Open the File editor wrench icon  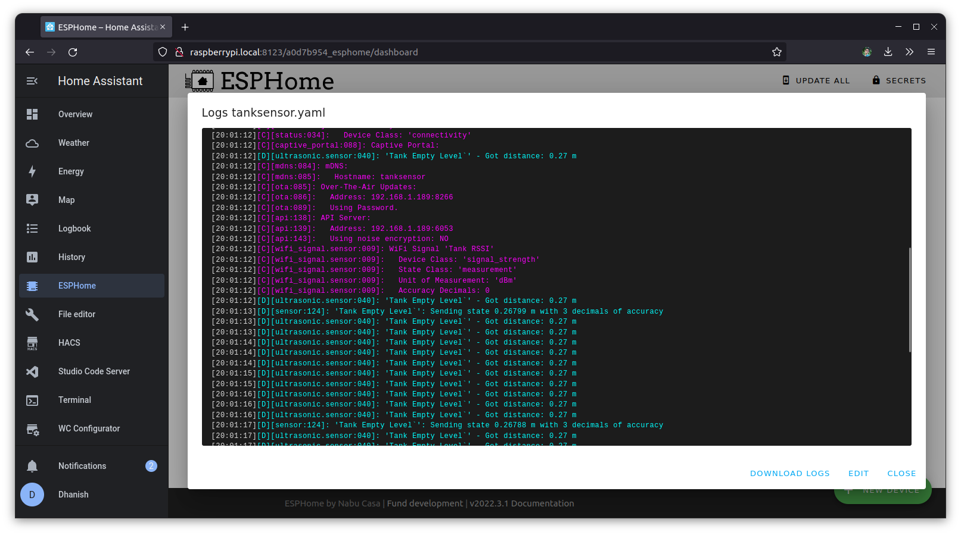32,314
